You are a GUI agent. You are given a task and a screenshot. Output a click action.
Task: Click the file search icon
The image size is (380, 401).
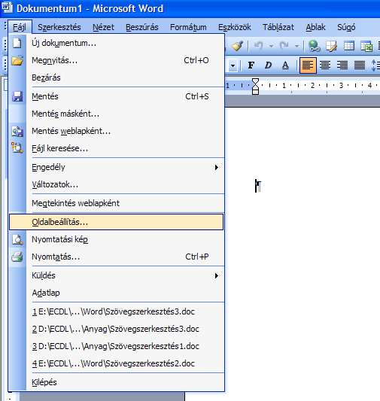click(17, 148)
